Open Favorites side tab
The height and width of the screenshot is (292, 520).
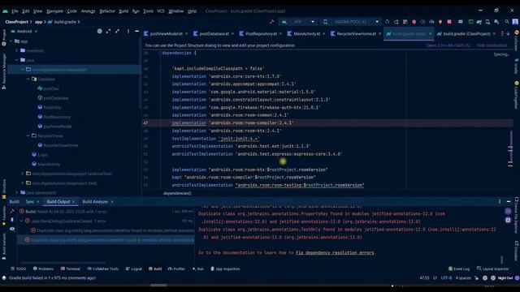(x=4, y=216)
